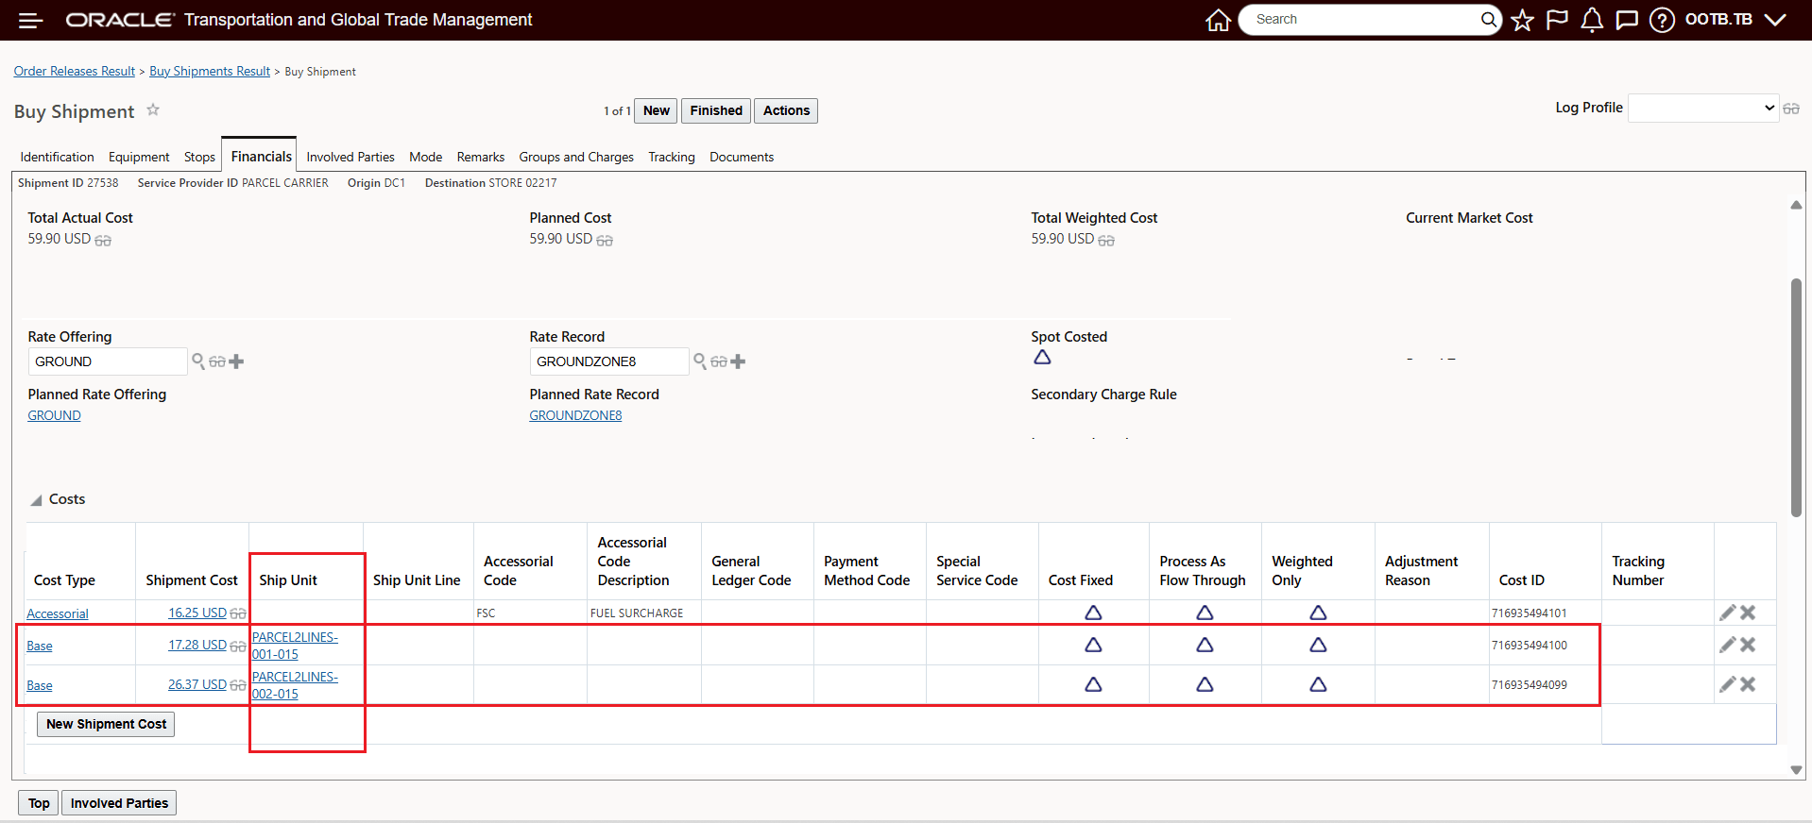View 26.37 USD cost details glasses icon
This screenshot has width=1812, height=823.
tap(238, 686)
